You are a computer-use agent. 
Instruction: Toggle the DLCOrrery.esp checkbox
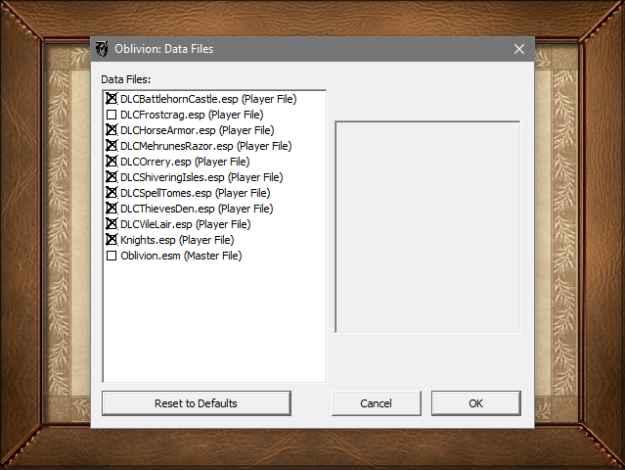pyautogui.click(x=112, y=162)
